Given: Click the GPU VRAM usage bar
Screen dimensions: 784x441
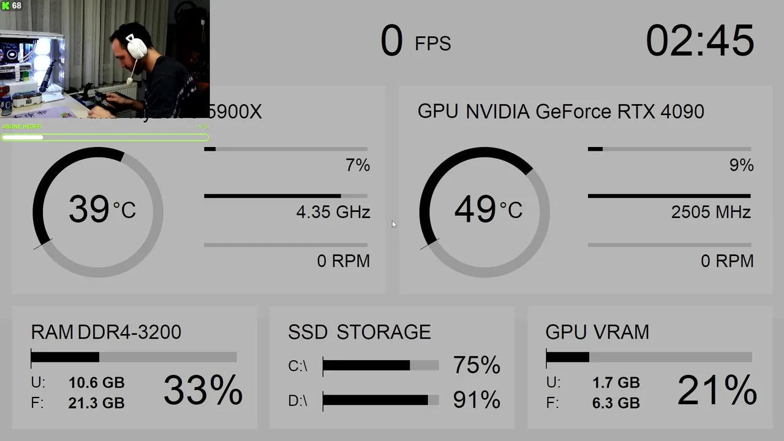Looking at the screenshot, I should coord(649,357).
